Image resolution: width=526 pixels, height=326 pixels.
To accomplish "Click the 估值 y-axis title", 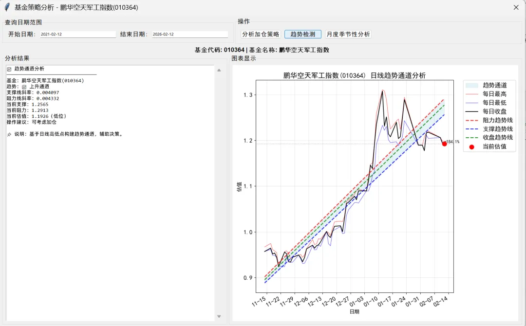I will 239,187.
